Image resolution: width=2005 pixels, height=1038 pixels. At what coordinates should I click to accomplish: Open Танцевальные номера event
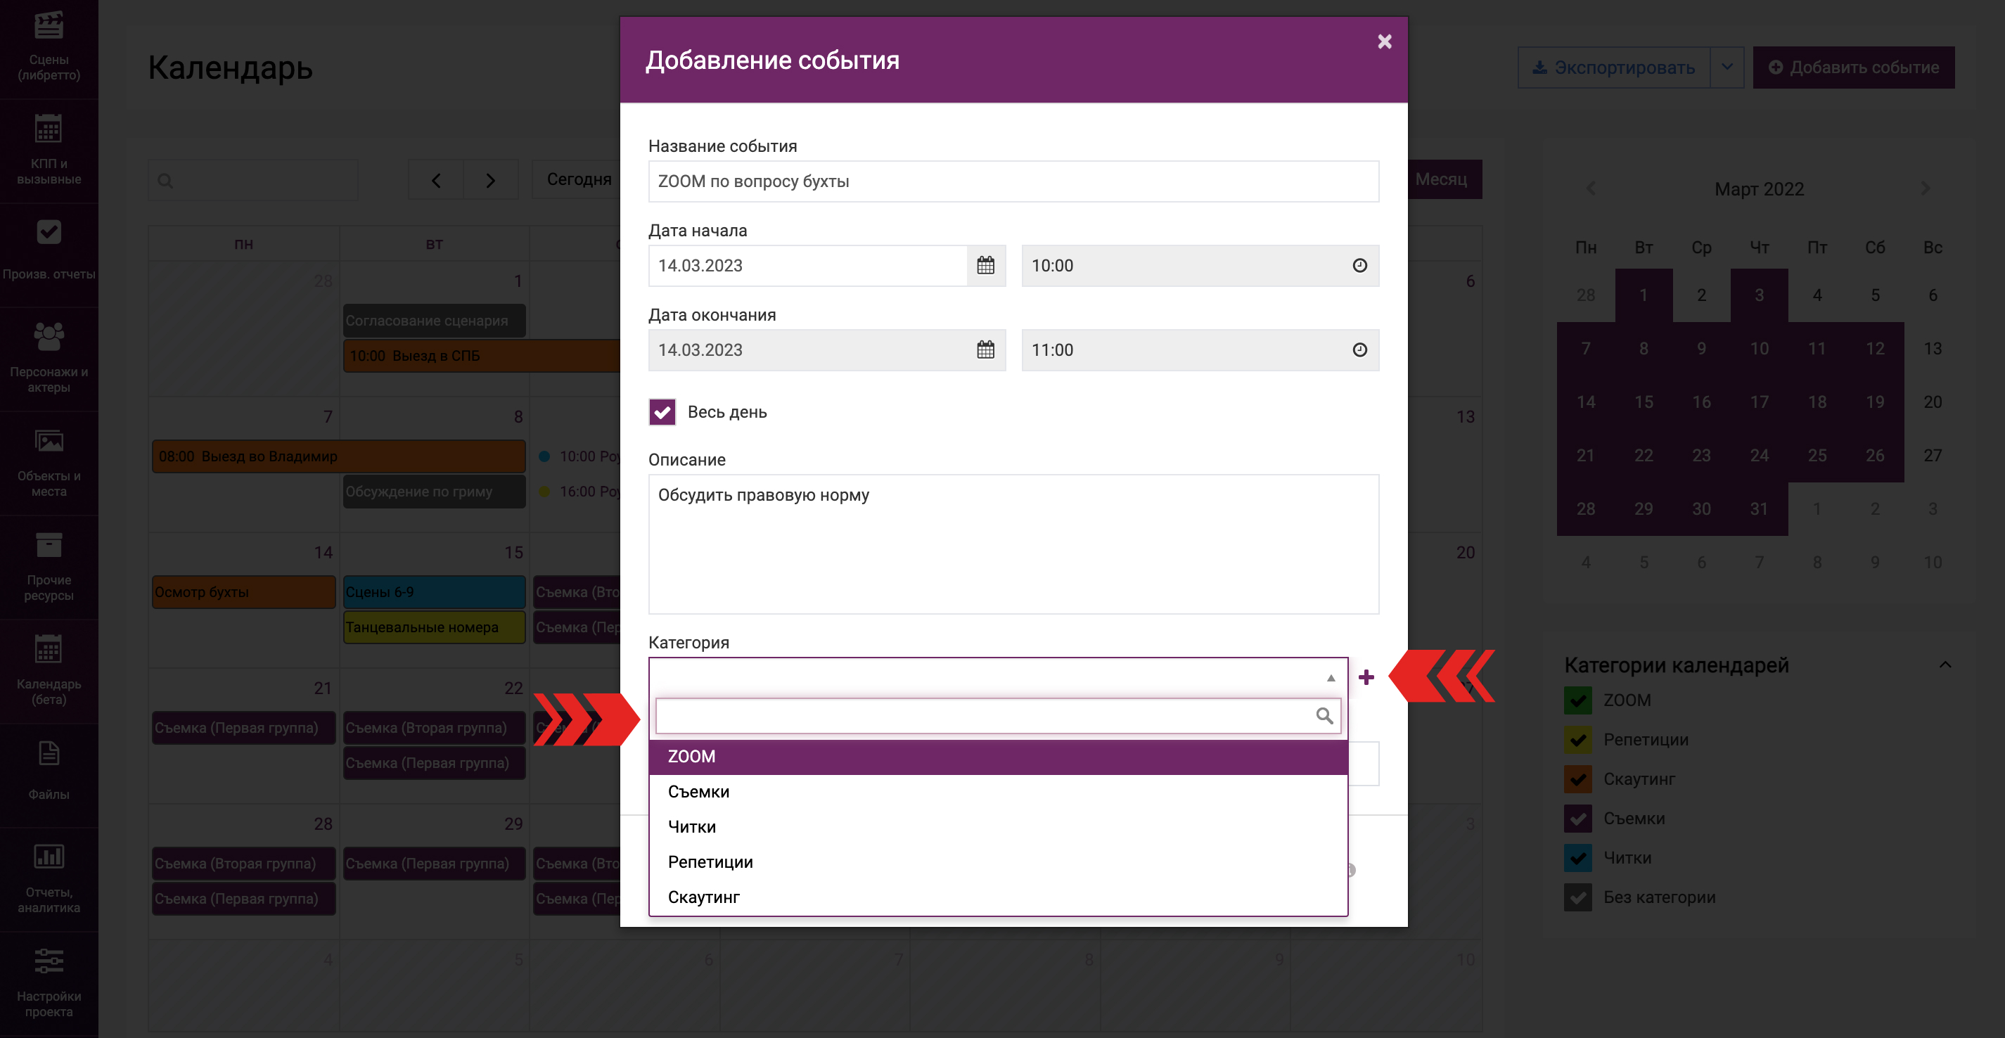pos(435,627)
